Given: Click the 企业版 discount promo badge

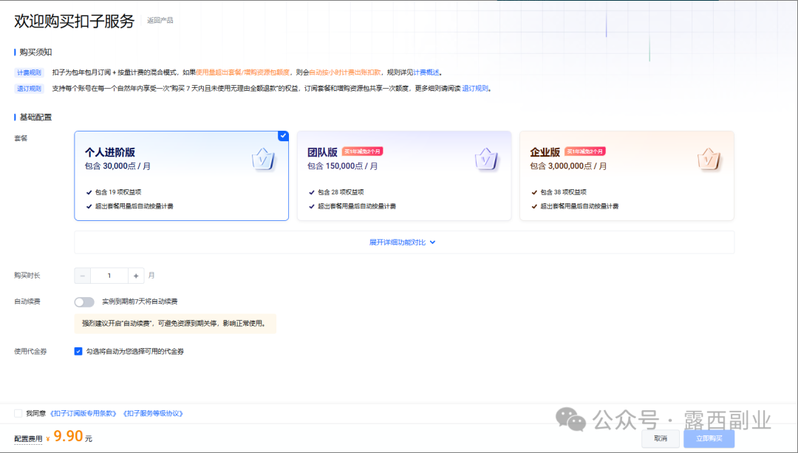Looking at the screenshot, I should 585,151.
